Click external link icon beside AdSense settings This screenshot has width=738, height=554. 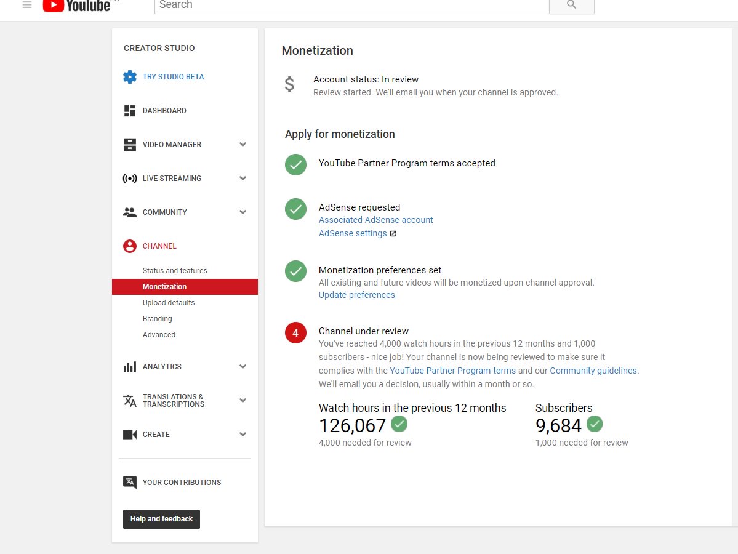[x=393, y=233]
